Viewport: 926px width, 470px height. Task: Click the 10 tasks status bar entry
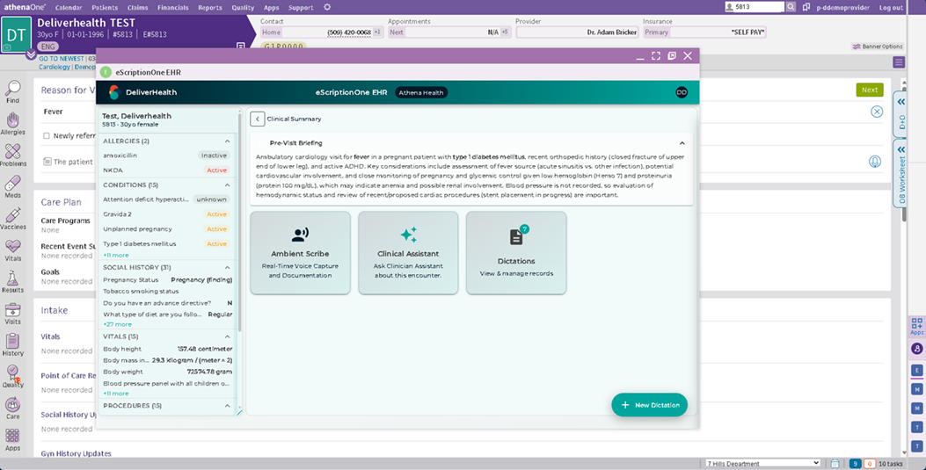[x=891, y=464]
